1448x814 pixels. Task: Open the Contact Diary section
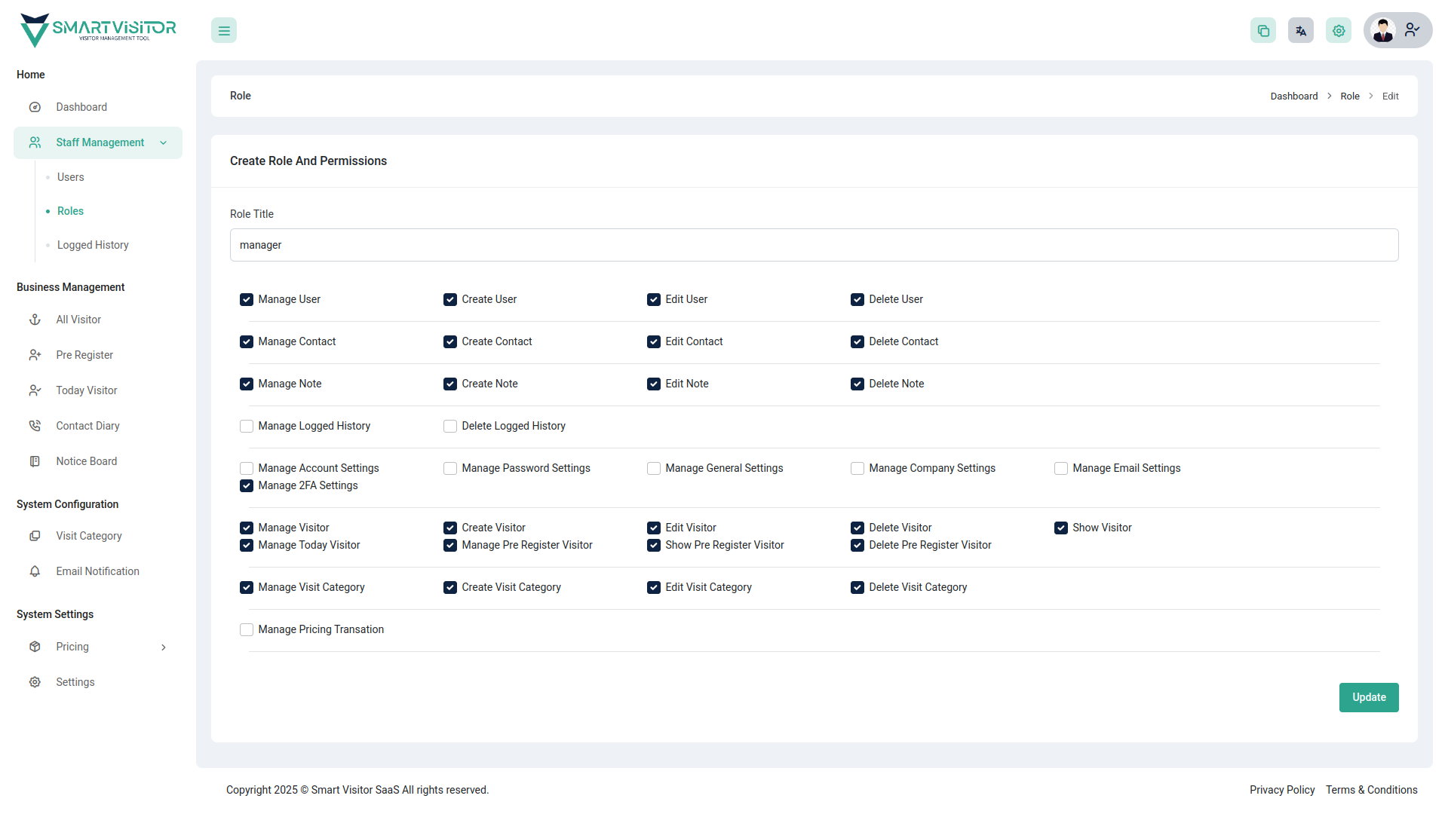tap(87, 426)
